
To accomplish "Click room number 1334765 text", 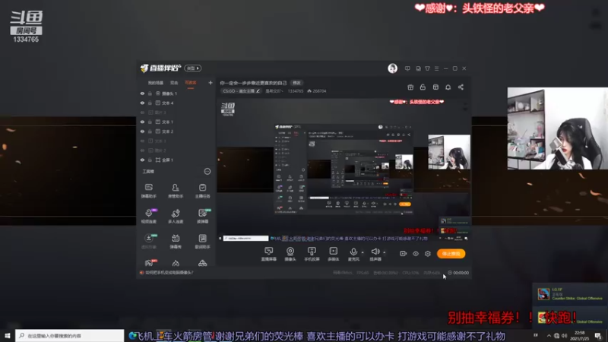I will click(296, 91).
